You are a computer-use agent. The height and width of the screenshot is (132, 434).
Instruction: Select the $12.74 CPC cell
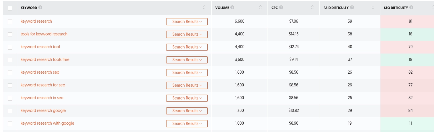coord(293,47)
